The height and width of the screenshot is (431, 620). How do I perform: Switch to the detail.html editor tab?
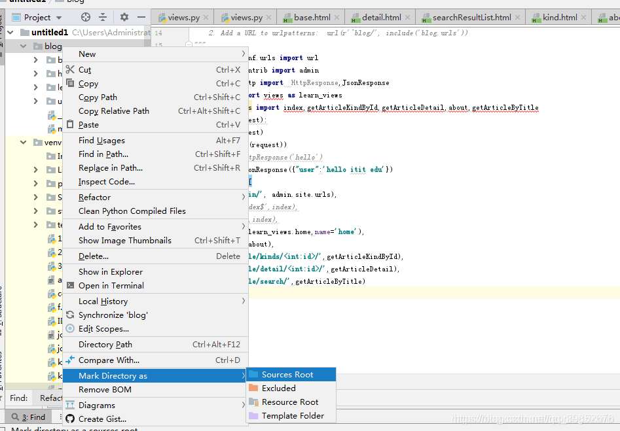(381, 18)
